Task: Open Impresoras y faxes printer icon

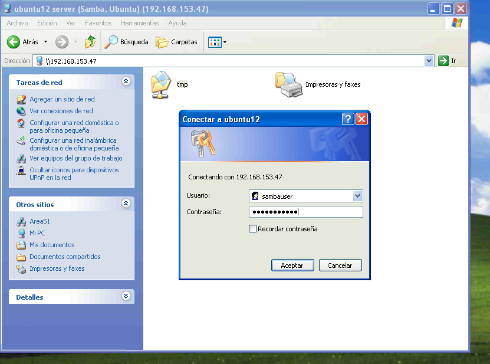Action: pos(289,84)
